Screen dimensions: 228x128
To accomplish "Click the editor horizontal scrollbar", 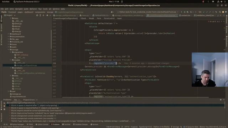I will 135,97.
